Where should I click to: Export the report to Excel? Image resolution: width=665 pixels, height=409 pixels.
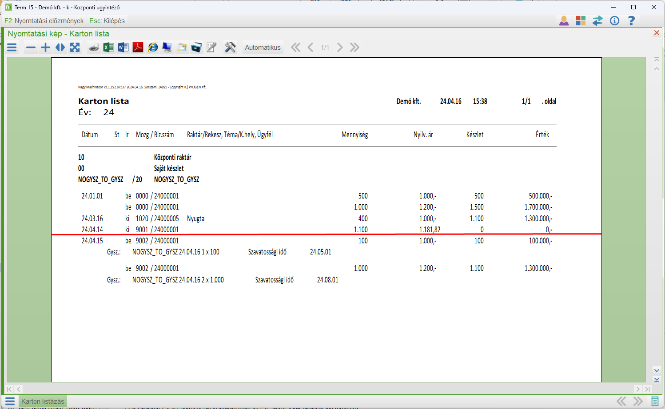pyautogui.click(x=108, y=48)
